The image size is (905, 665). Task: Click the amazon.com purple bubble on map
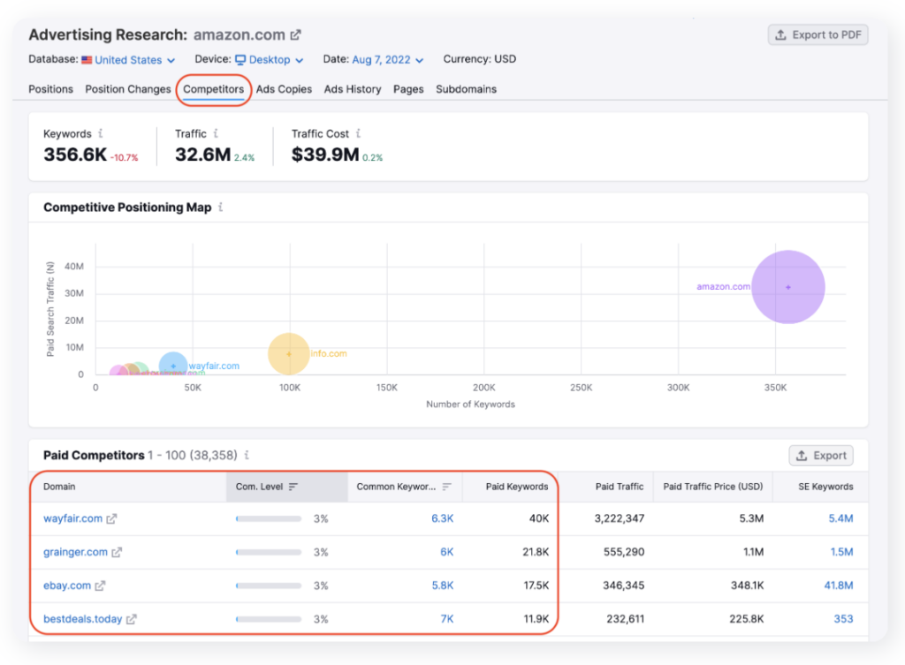click(x=787, y=287)
